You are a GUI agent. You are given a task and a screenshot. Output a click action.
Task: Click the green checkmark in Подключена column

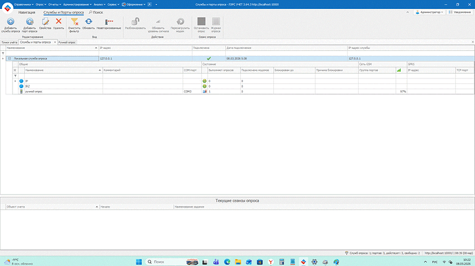coord(209,59)
